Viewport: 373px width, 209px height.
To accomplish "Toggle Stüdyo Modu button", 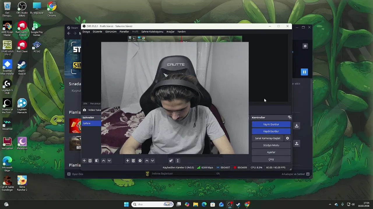I will coord(271,145).
